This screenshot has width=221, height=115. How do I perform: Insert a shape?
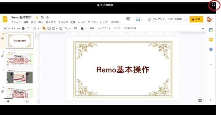(61, 29)
